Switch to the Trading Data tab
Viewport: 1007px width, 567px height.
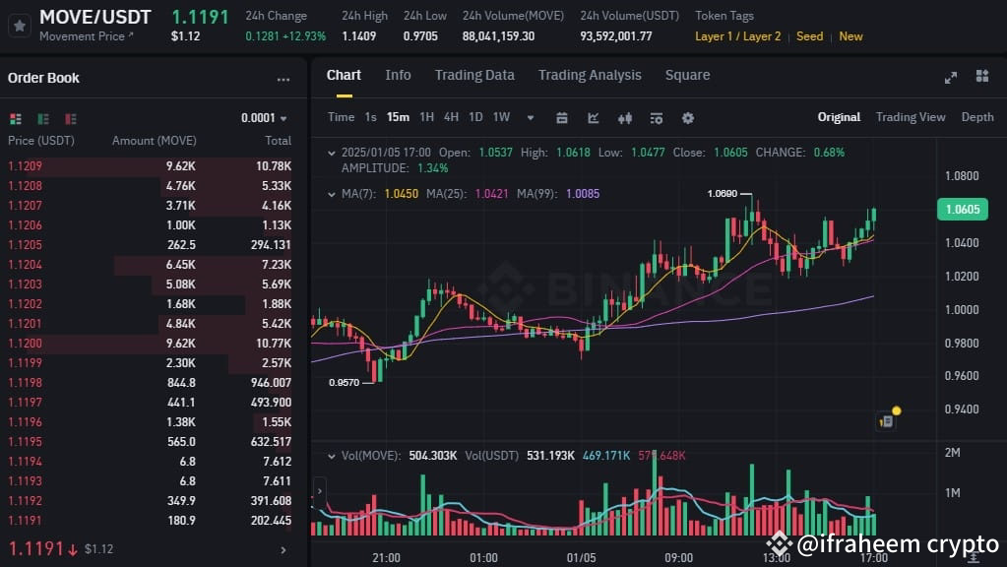474,75
